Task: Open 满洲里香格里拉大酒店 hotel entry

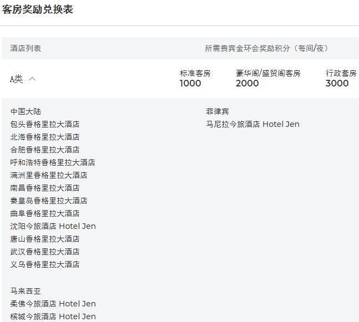Action: [49, 175]
